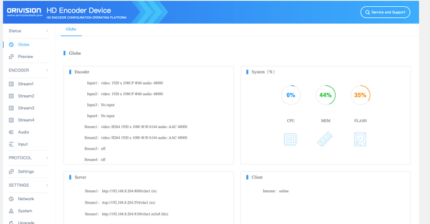Image resolution: width=430 pixels, height=224 pixels.
Task: Click the System (%) panel heading
Action: click(x=263, y=72)
